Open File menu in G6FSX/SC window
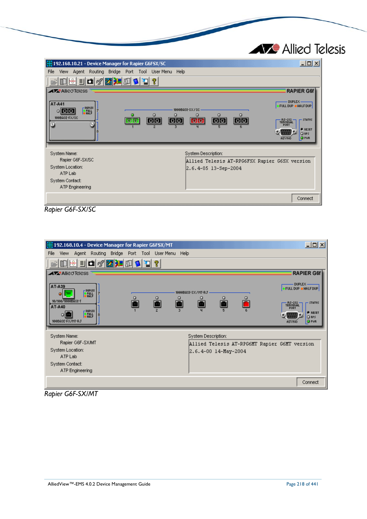367x519 pixels. point(51,71)
